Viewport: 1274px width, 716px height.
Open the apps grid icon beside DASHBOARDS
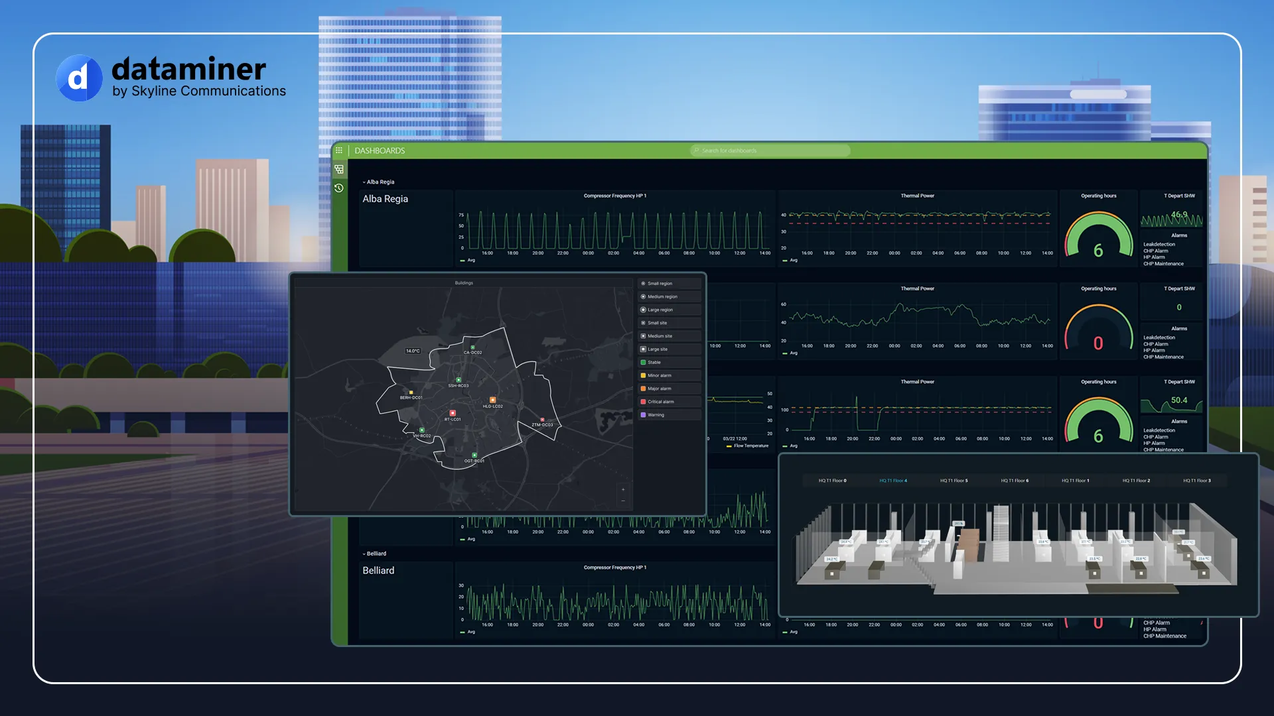click(x=339, y=150)
